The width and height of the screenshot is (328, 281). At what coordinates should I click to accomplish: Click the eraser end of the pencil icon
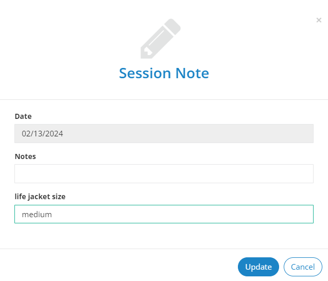click(173, 26)
